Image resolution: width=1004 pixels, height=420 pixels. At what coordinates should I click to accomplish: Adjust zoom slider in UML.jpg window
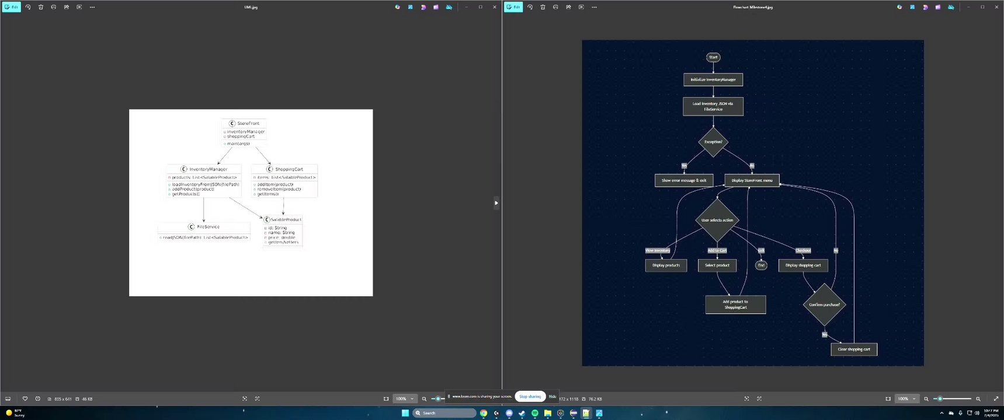[438, 399]
